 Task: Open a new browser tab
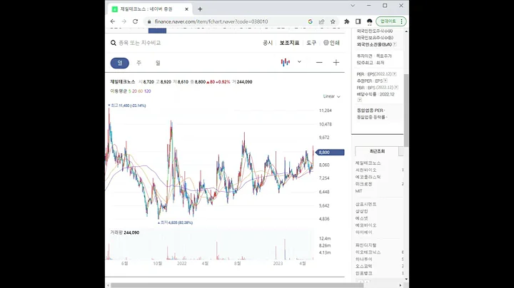[200, 9]
